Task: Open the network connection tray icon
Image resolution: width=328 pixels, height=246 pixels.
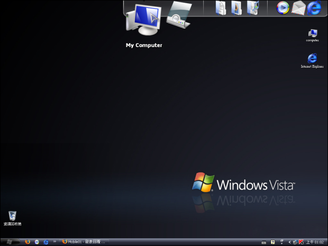Action: (x=296, y=242)
